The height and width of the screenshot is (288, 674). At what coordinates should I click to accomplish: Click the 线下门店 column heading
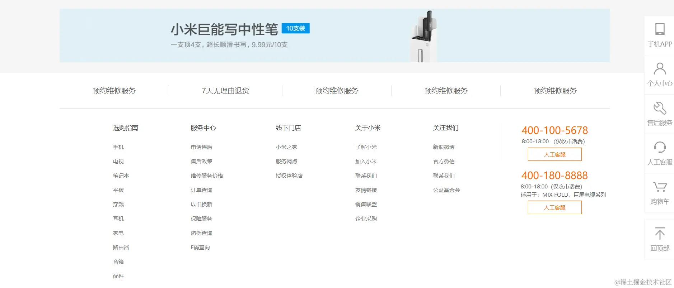click(x=289, y=128)
